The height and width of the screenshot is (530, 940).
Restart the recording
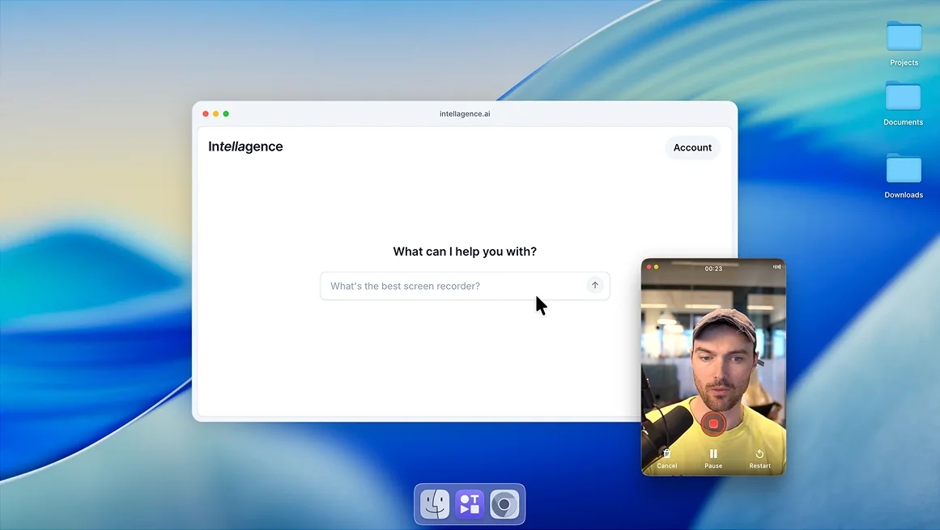[x=759, y=459]
